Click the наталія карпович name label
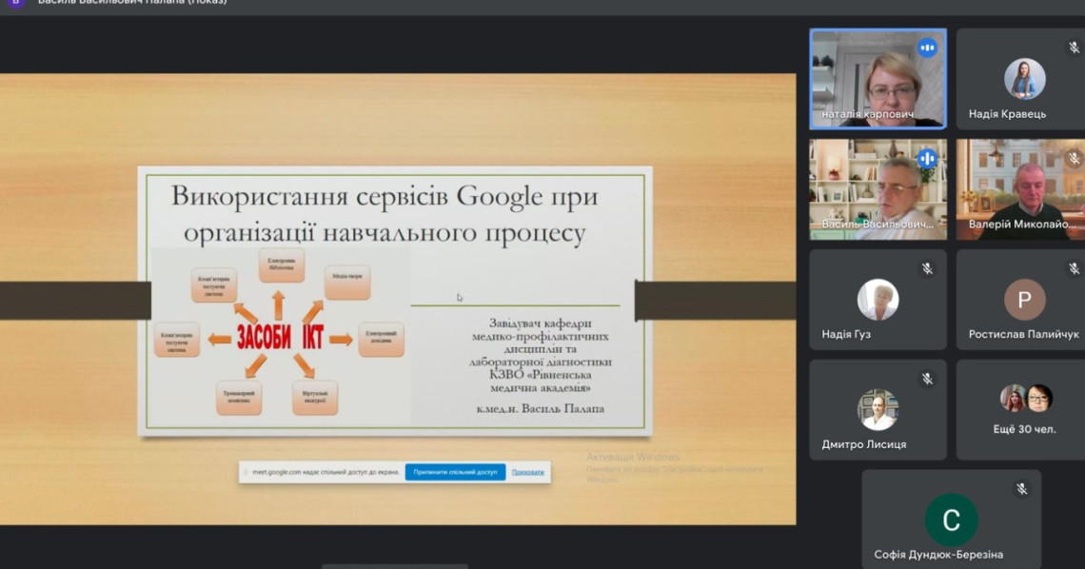Screen dimensions: 1085x569 coord(868,114)
